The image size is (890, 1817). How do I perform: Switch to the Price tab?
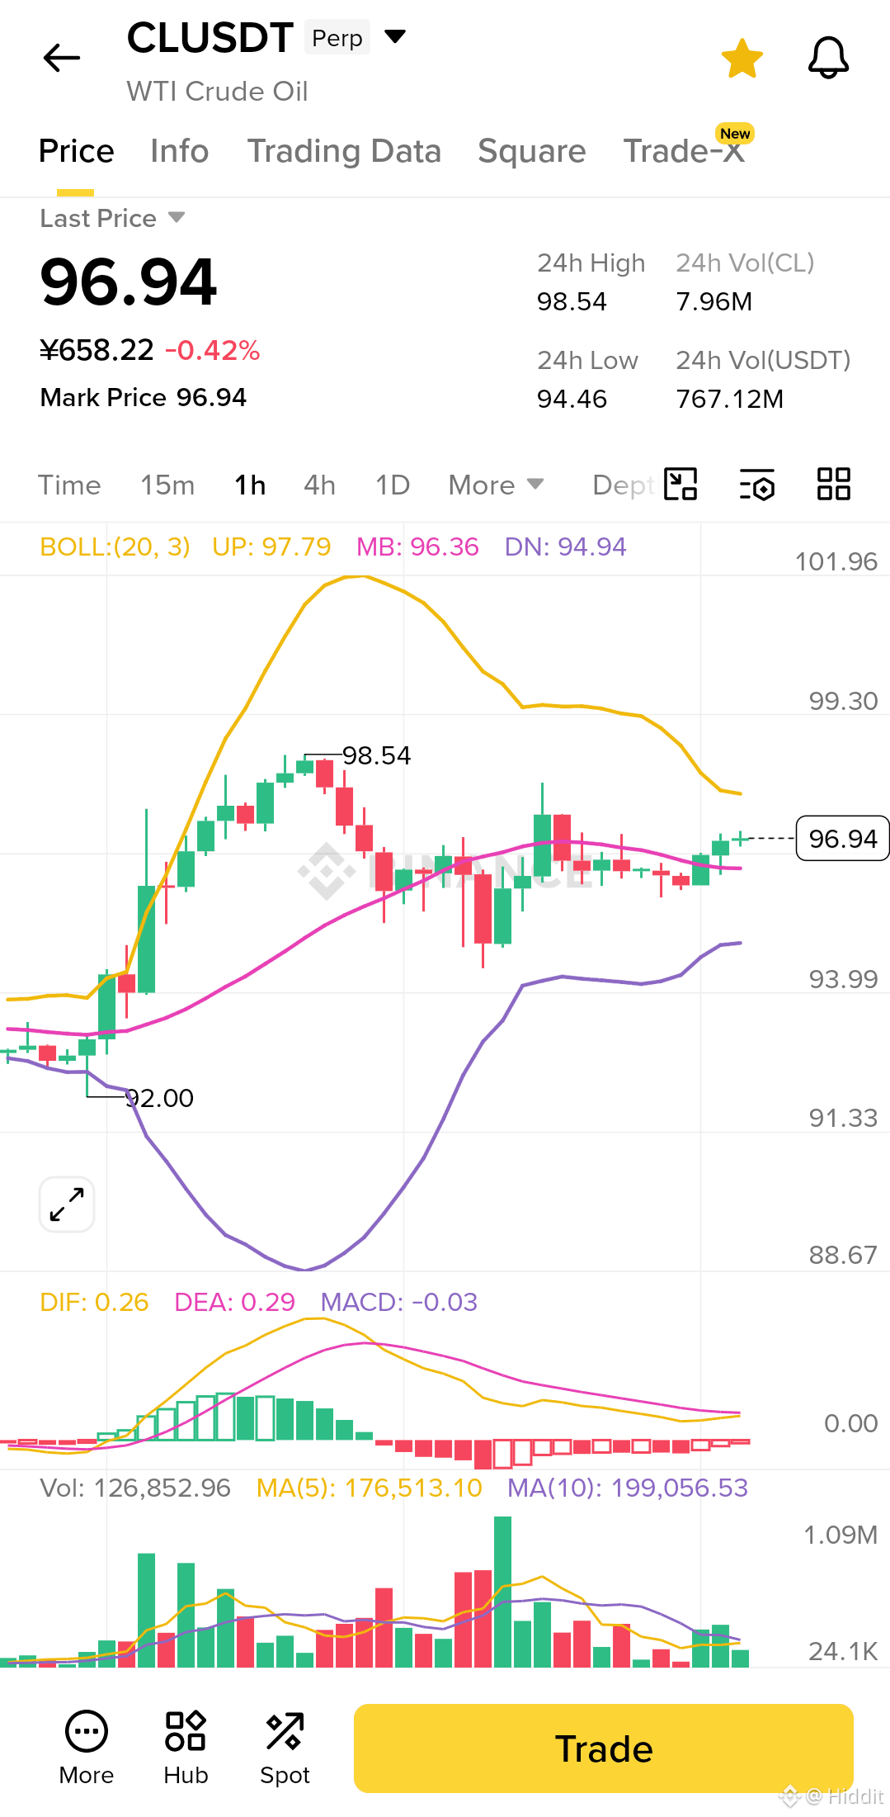coord(76,152)
